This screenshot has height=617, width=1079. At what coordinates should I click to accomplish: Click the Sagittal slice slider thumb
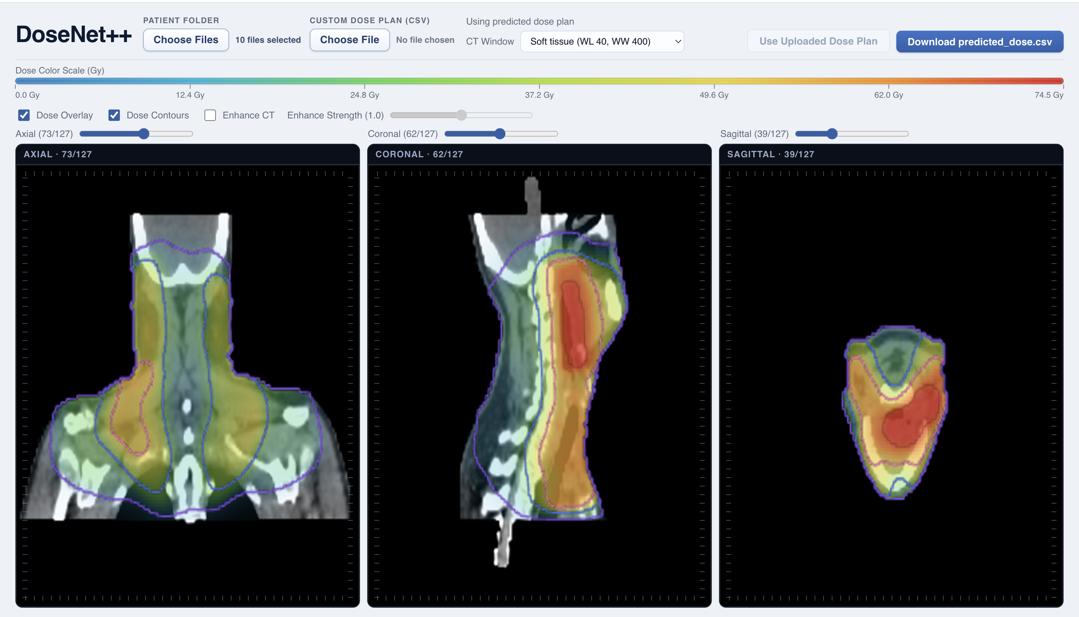coord(832,134)
